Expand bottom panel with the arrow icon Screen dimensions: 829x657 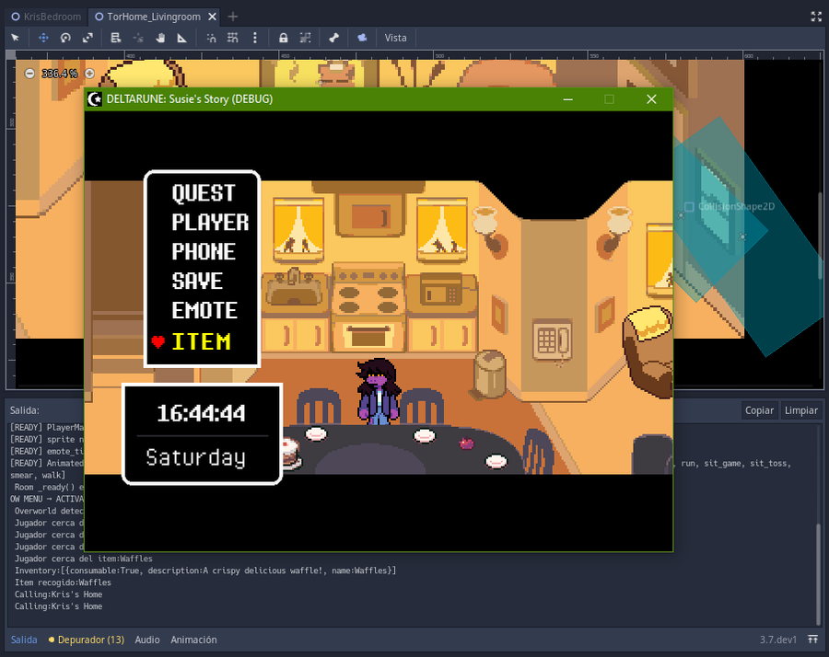812,640
